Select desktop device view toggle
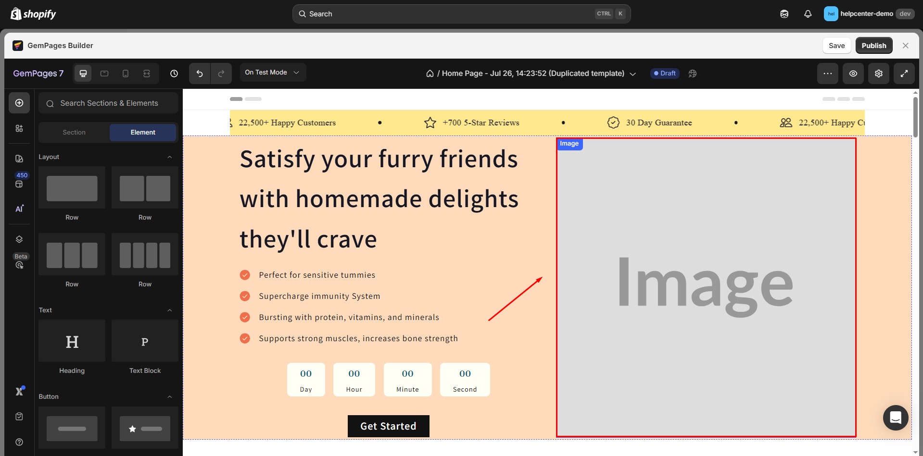 tap(83, 74)
